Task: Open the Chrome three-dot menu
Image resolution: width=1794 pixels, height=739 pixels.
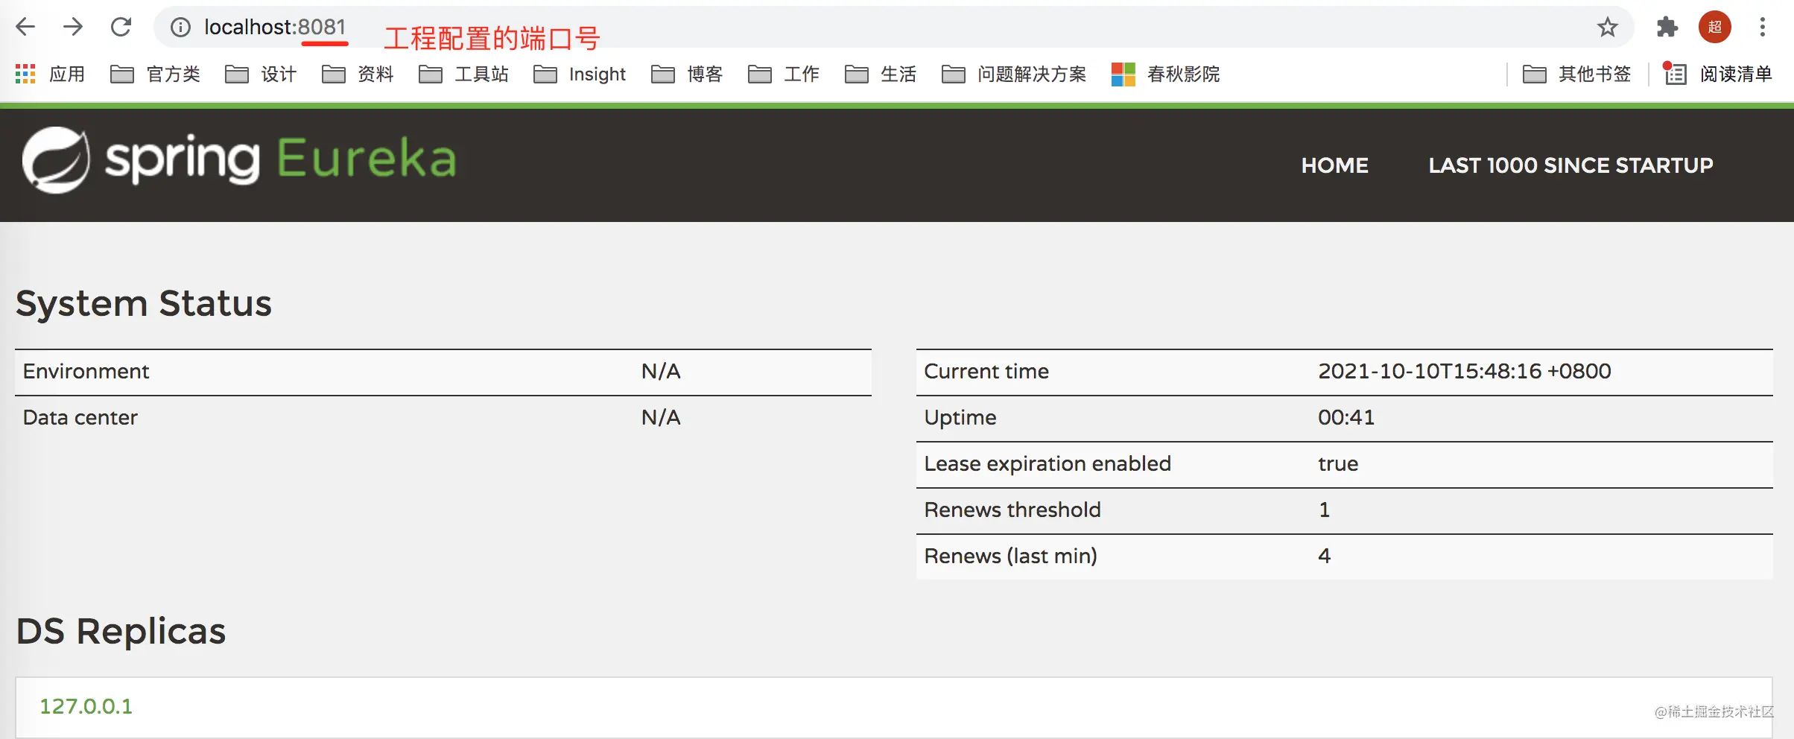Action: pyautogui.click(x=1762, y=28)
